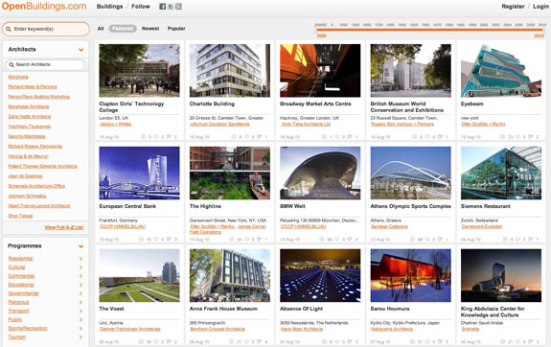Click the start year label below the timeline
The height and width of the screenshot is (347, 551).
click(x=322, y=35)
